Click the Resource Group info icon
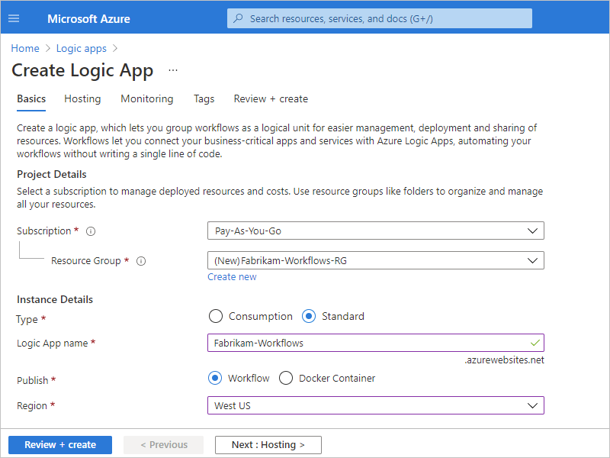This screenshot has height=458, width=610. [x=140, y=261]
